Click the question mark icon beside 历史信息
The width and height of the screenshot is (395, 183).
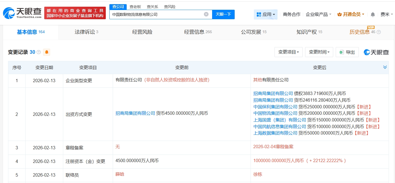click(x=379, y=32)
